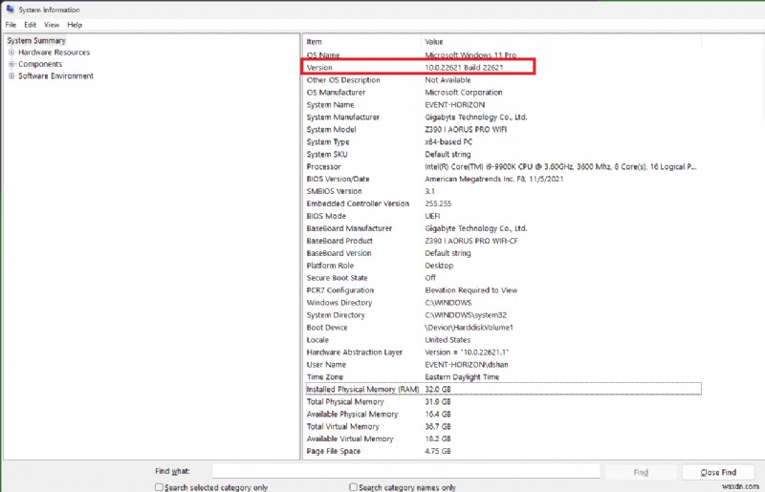This screenshot has height=492, width=765.
Task: Open the Edit menu
Action: (31, 25)
